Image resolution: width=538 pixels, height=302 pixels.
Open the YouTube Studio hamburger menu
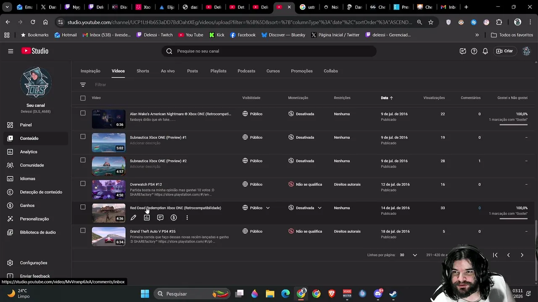coord(11,51)
